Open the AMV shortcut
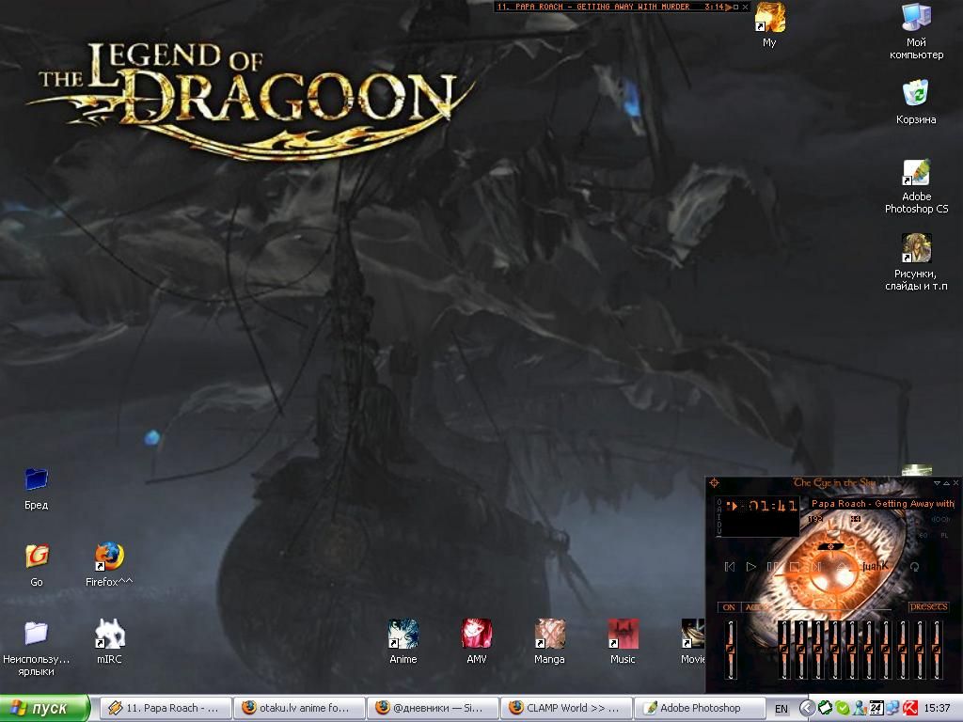Screen dimensions: 963x722 pos(477,642)
